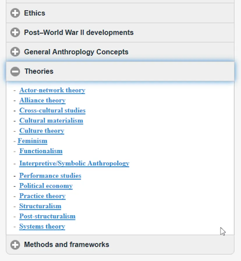241x261 pixels.
Task: Open Interpretive/Symbolic Anthropology link
Action: pyautogui.click(x=74, y=164)
